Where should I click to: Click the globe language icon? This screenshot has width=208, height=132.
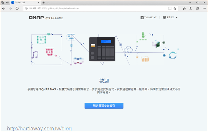pyautogui.click(x=164, y=17)
